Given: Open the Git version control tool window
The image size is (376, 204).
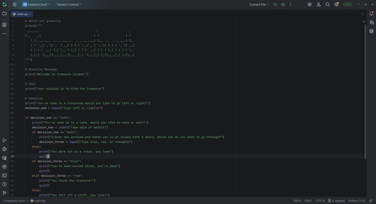Looking at the screenshot, I should [4, 193].
